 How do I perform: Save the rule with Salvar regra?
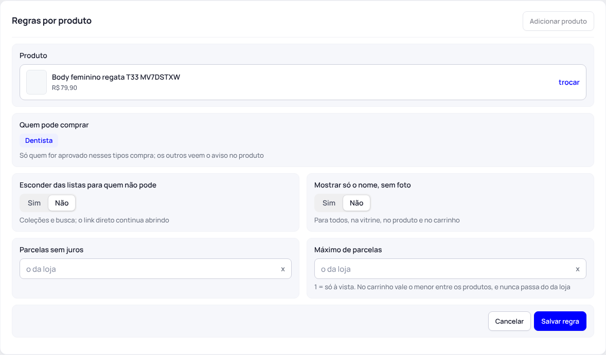[560, 321]
